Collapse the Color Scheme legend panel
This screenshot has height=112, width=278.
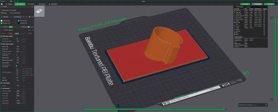point(235,7)
